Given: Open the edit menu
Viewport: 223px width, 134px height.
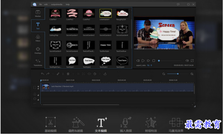Looking at the screenshot, I should 46,4.
